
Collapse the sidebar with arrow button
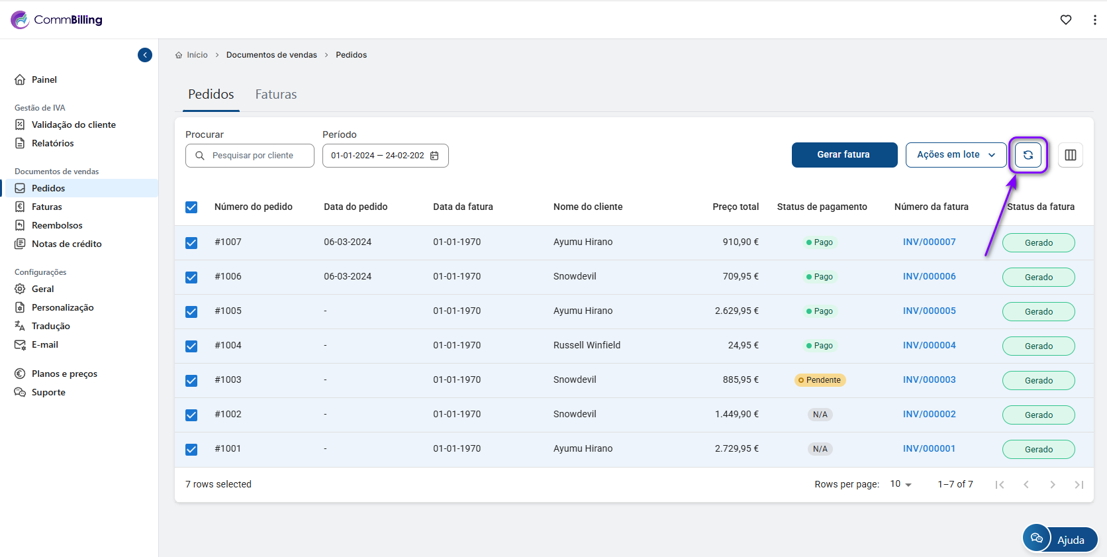tap(145, 55)
